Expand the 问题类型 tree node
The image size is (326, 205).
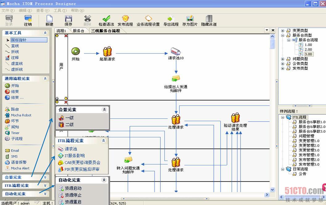click(283, 59)
